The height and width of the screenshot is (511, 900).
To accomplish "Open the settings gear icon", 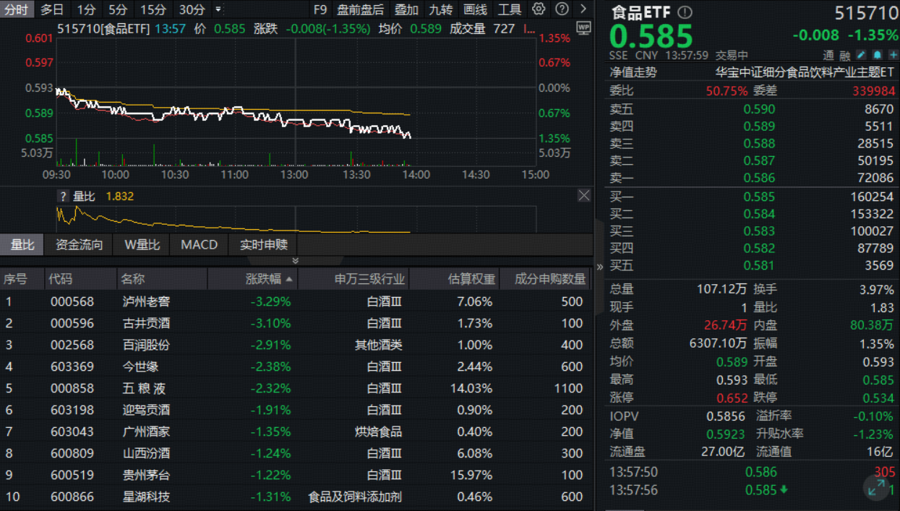I will coord(539,9).
